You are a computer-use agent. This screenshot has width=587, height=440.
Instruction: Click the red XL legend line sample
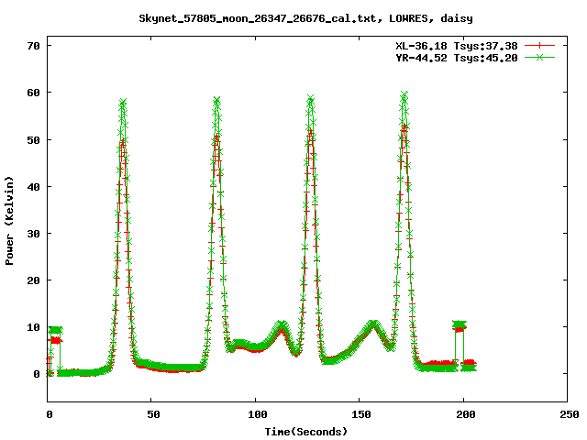[539, 46]
